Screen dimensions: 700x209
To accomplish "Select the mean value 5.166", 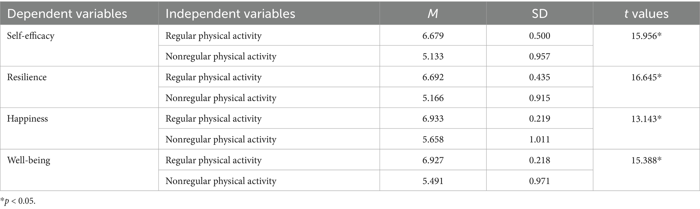I will 433,98.
